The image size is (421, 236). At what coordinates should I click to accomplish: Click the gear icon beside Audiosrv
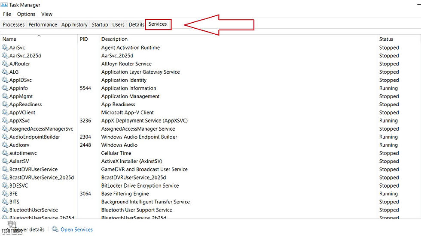tap(5, 145)
